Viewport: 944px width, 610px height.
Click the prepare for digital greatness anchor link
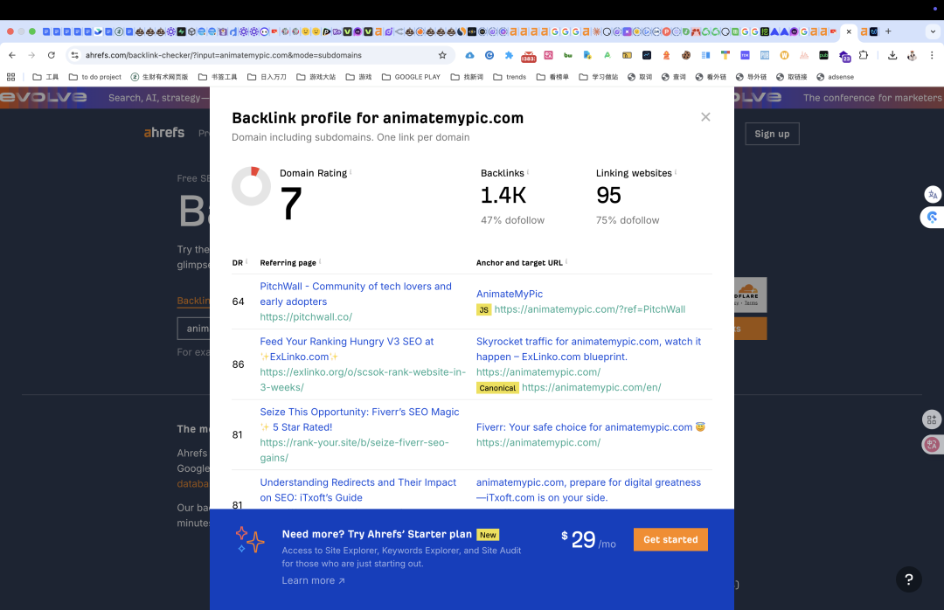[588, 489]
